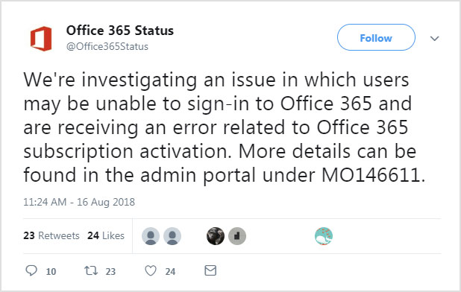
Task: Open the dark photo liker avatar
Action: (x=216, y=236)
